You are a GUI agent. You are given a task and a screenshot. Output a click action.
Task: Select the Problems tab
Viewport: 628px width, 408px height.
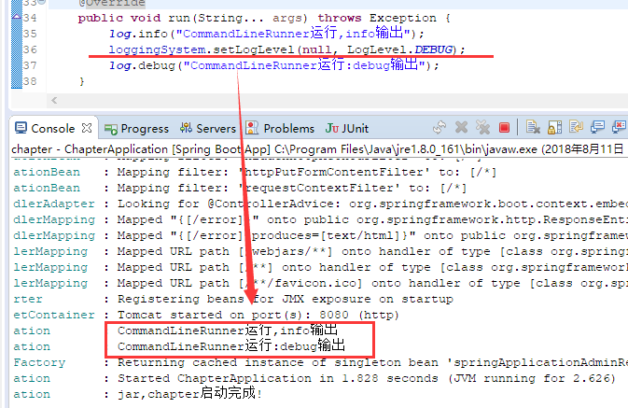[x=280, y=128]
